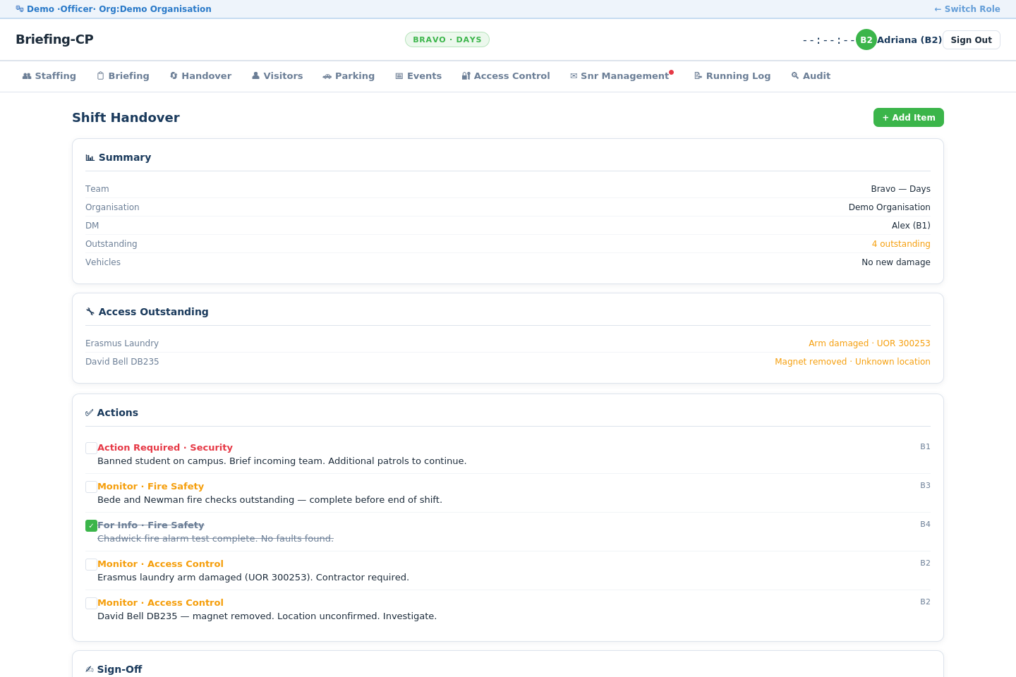Click the Actions checkmark icon
The width and height of the screenshot is (1016, 677).
[89, 413]
